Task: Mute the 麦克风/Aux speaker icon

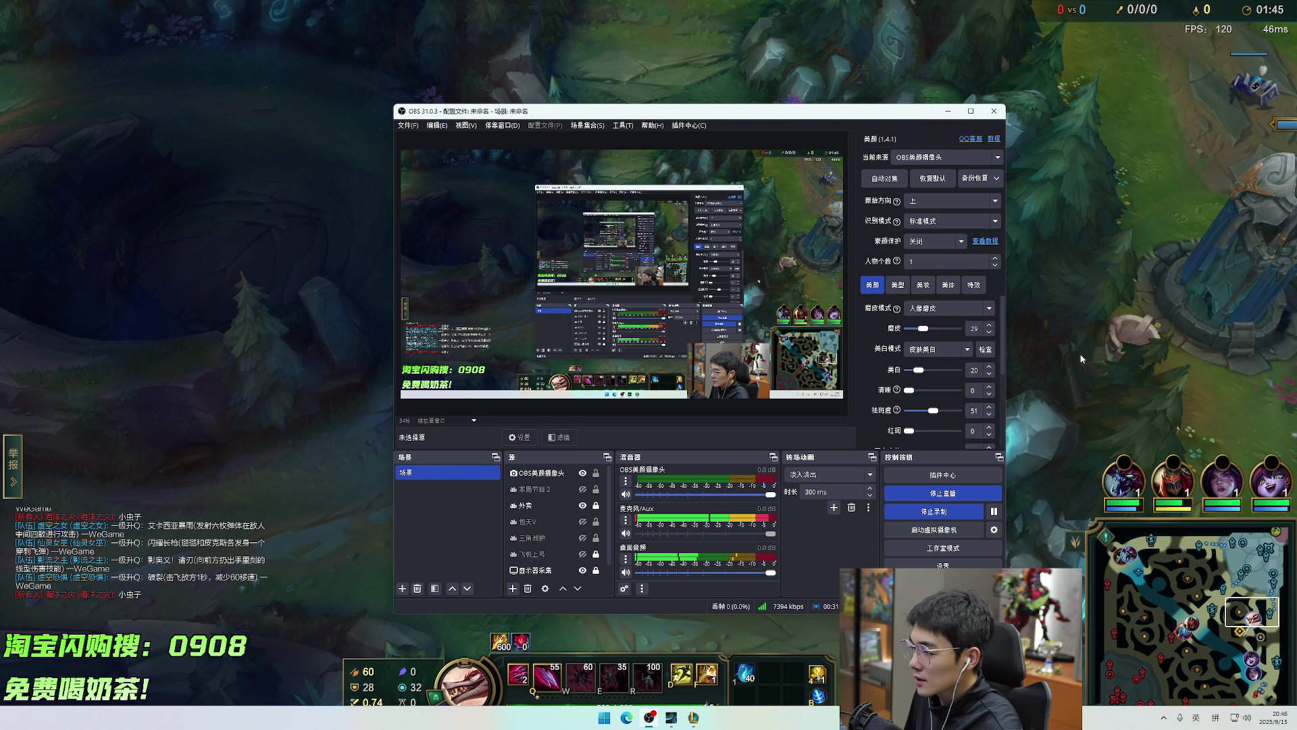Action: (626, 533)
